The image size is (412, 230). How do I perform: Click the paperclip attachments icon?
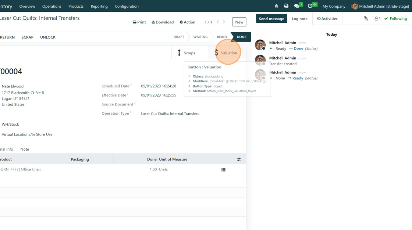(366, 18)
